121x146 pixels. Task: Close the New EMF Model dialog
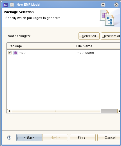[x=116, y=5]
